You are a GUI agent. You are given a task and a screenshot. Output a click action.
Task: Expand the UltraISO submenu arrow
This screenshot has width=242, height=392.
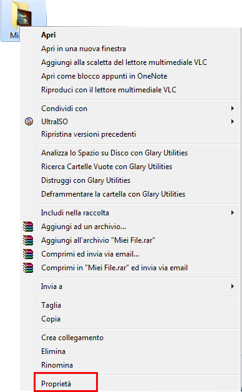[233, 122]
